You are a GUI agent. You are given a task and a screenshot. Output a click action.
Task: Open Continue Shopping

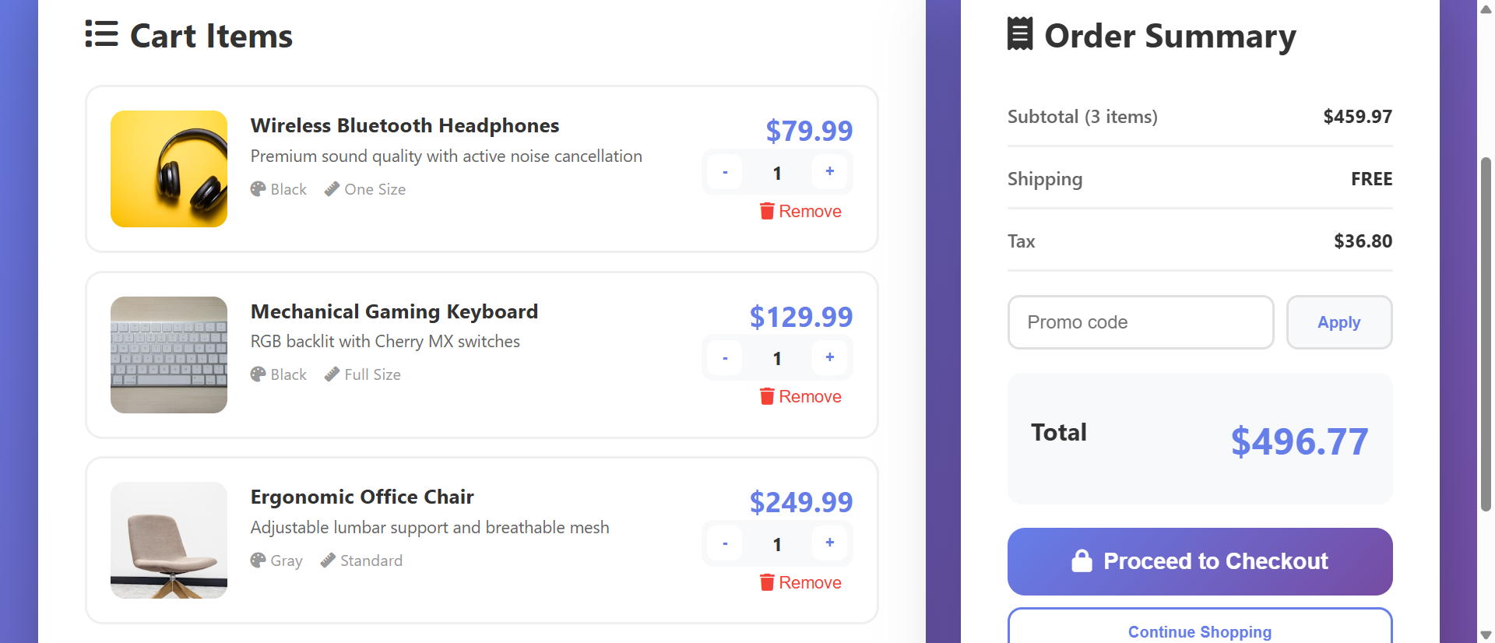1199,632
